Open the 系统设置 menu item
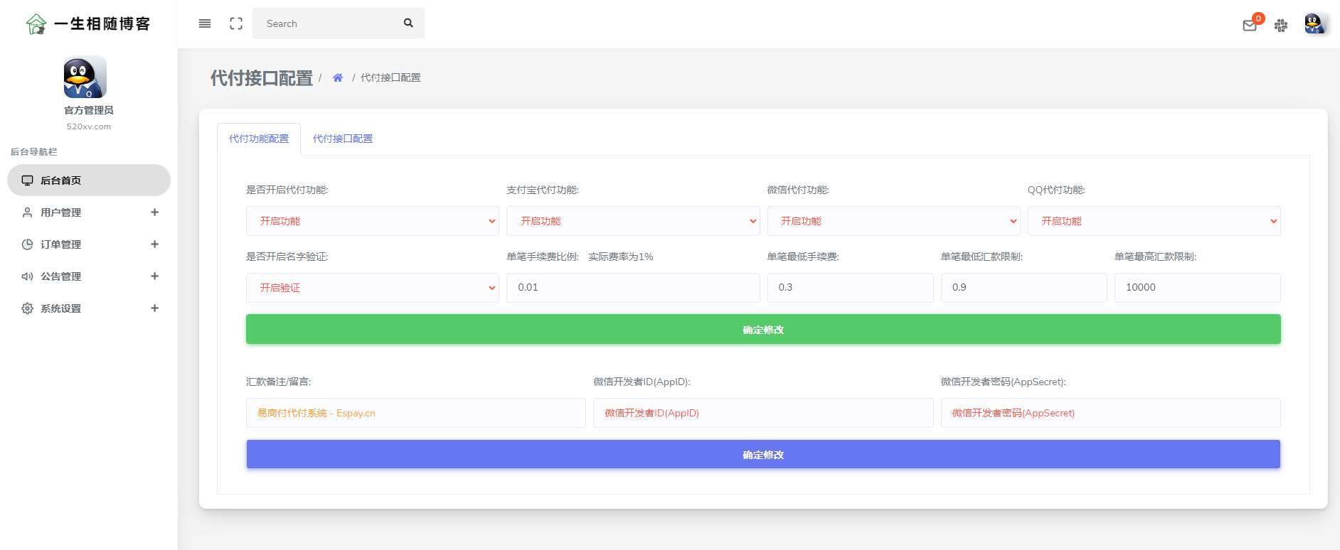Image resolution: width=1340 pixels, height=550 pixels. pyautogui.click(x=89, y=308)
